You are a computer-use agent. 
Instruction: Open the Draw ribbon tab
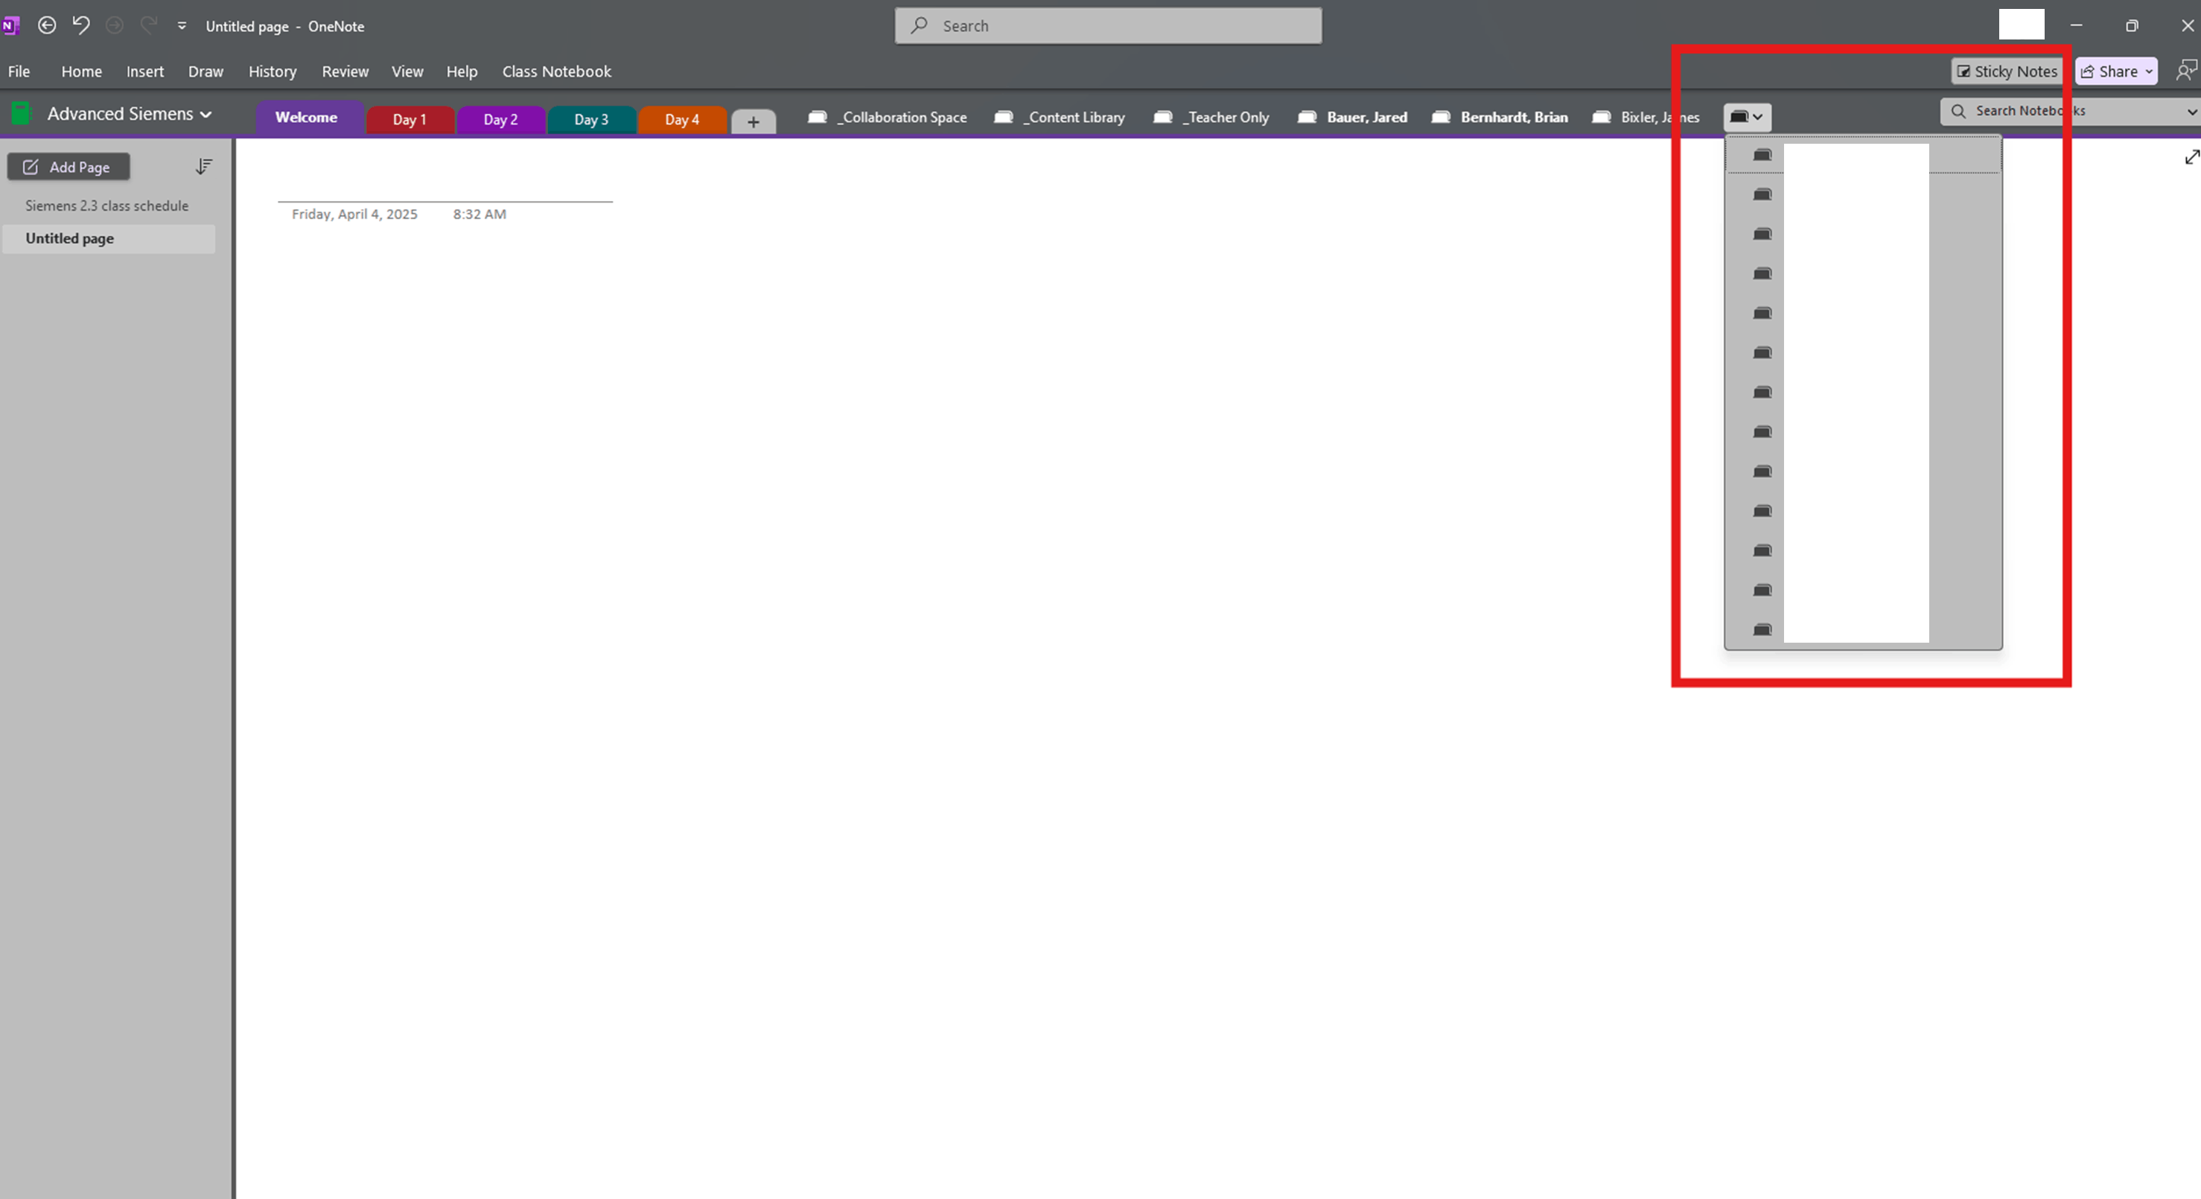click(205, 71)
